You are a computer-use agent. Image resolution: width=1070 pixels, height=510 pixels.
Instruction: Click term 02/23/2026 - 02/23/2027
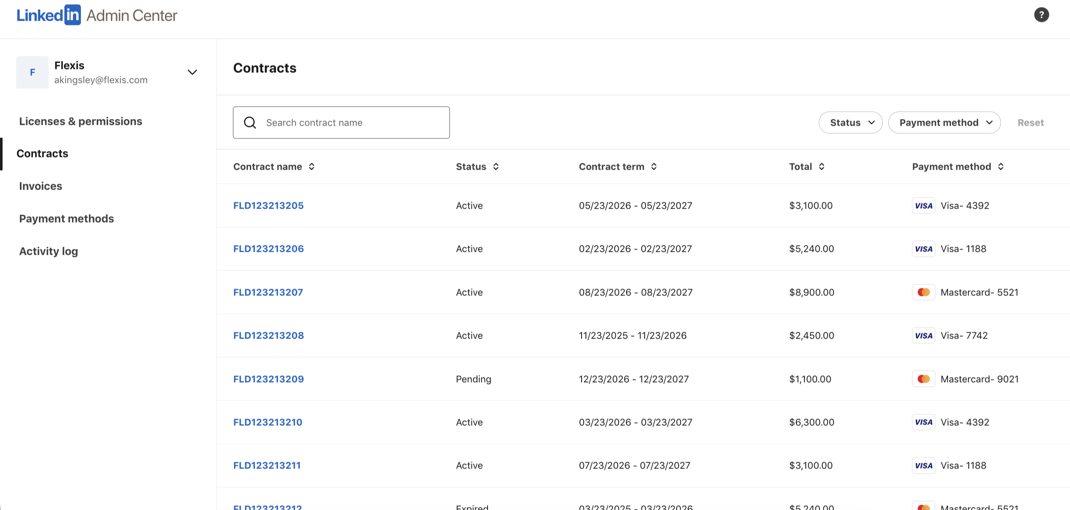coord(635,249)
